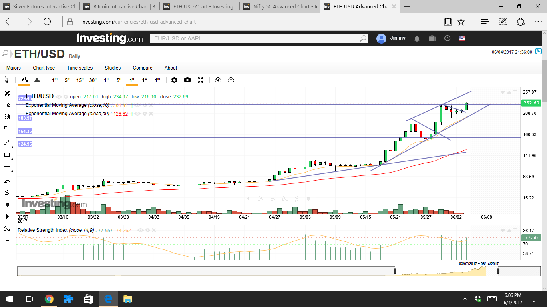Open the Windows Start menu
The width and height of the screenshot is (547, 307).
click(x=9, y=299)
